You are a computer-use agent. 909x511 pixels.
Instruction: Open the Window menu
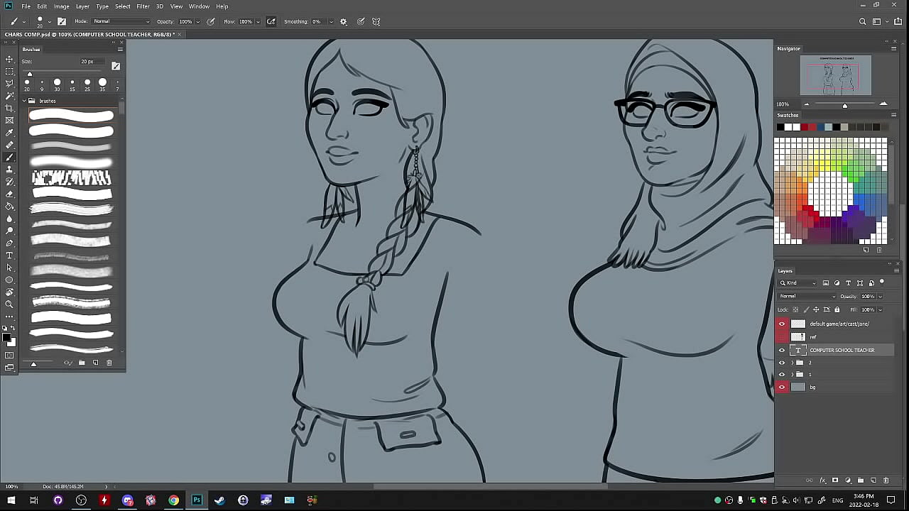pyautogui.click(x=199, y=6)
